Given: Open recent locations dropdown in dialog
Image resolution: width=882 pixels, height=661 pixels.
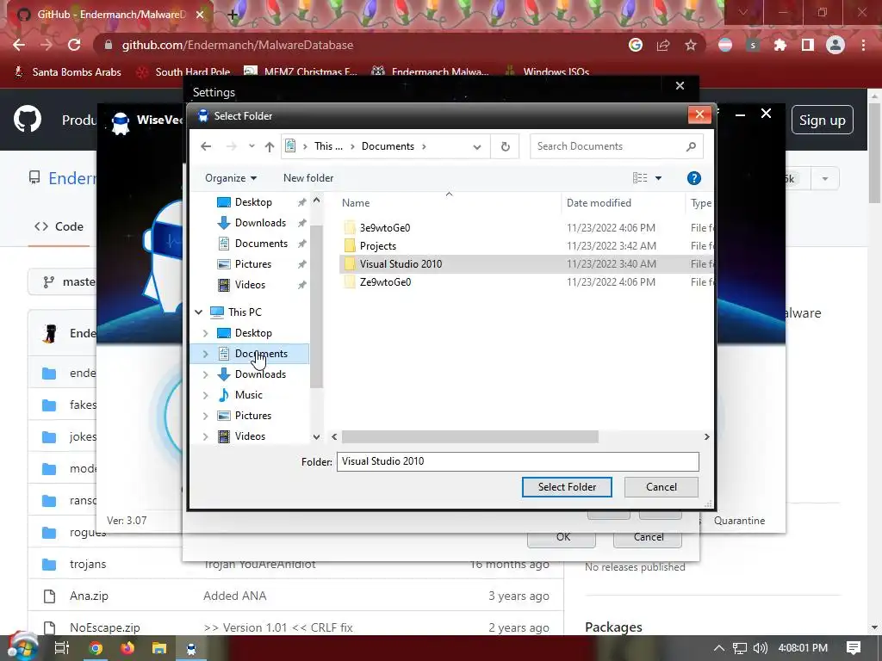Looking at the screenshot, I should point(252,146).
